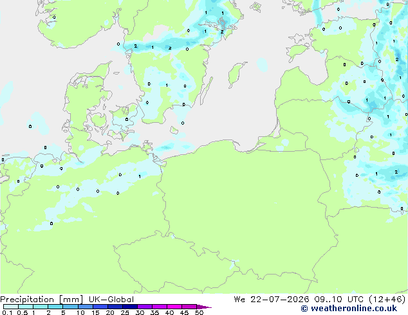Click the '15' legend scale label
This screenshot has width=408, height=315.
(x=95, y=312)
